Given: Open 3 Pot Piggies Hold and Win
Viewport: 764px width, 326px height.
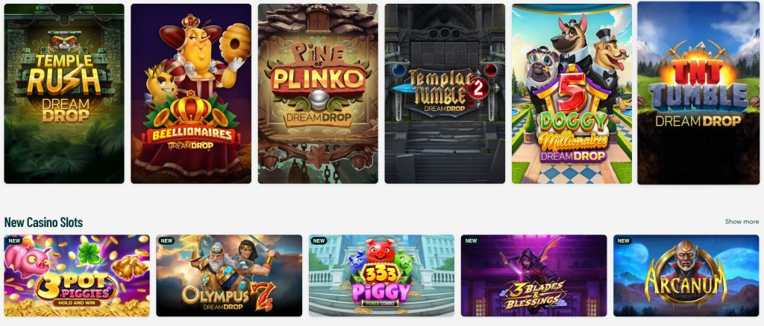Looking at the screenshot, I should click(77, 275).
